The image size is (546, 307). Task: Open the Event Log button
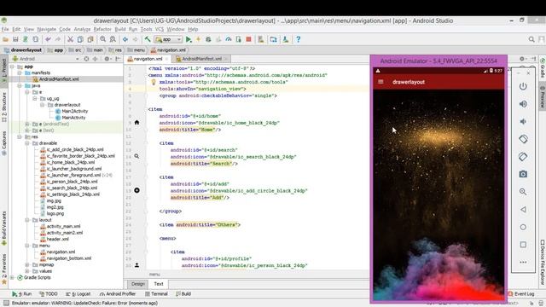(x=521, y=294)
